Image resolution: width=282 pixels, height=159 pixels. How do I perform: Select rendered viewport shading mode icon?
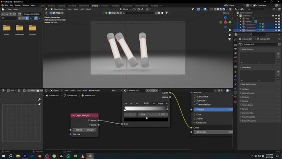click(224, 9)
